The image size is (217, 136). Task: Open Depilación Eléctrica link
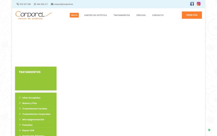[33, 135]
